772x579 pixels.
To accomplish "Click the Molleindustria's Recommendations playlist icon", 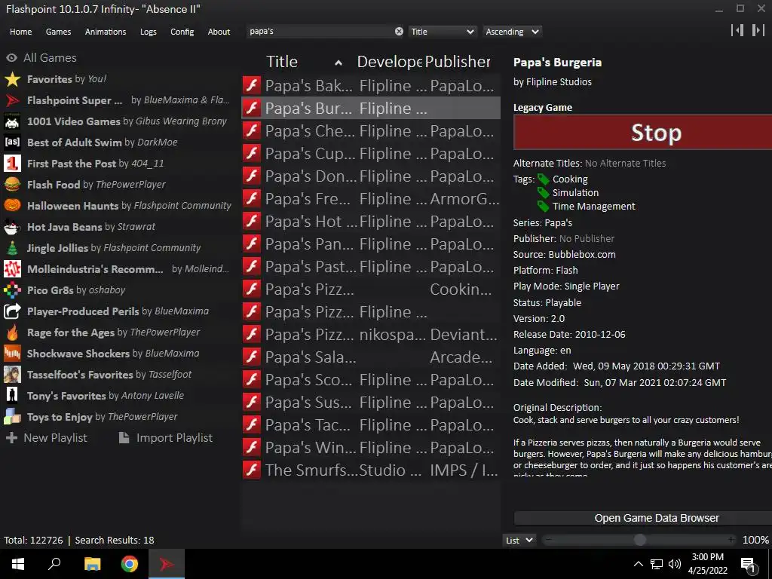I will [12, 269].
